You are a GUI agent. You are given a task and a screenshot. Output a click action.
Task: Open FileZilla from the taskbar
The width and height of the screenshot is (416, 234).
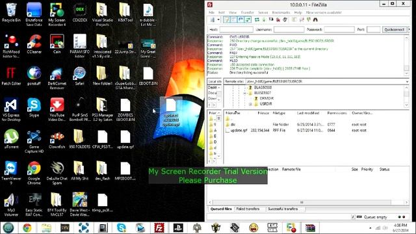pos(159,228)
